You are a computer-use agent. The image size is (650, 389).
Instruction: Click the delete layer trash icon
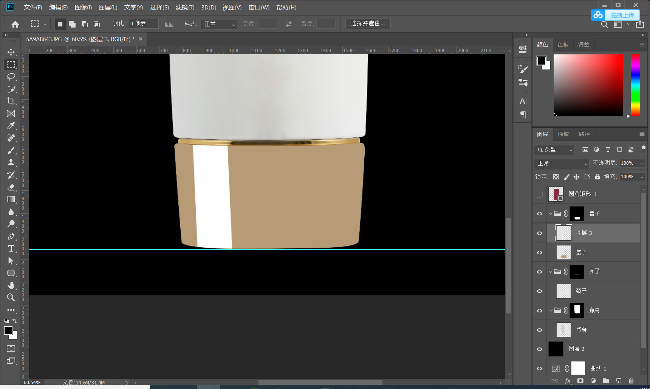pyautogui.click(x=631, y=381)
